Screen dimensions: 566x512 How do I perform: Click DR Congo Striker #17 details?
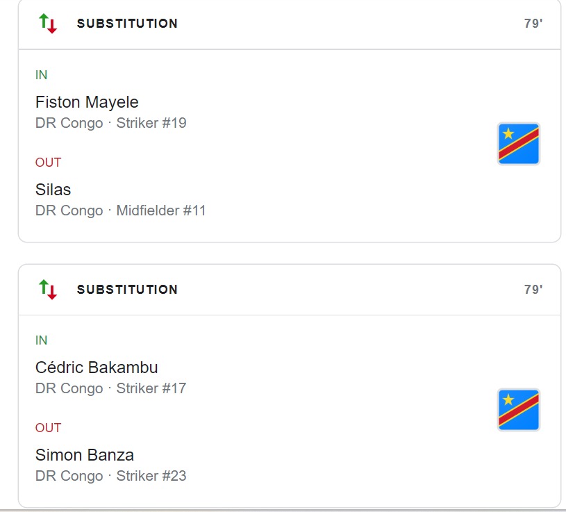click(110, 388)
